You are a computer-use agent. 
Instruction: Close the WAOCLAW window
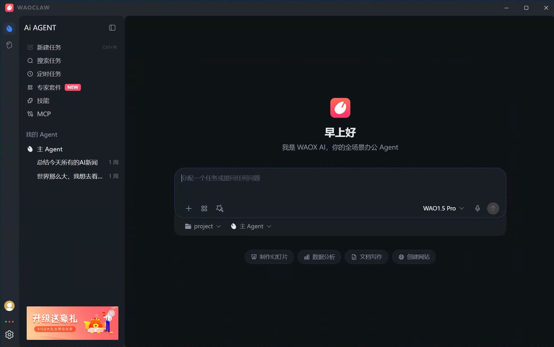(546, 8)
